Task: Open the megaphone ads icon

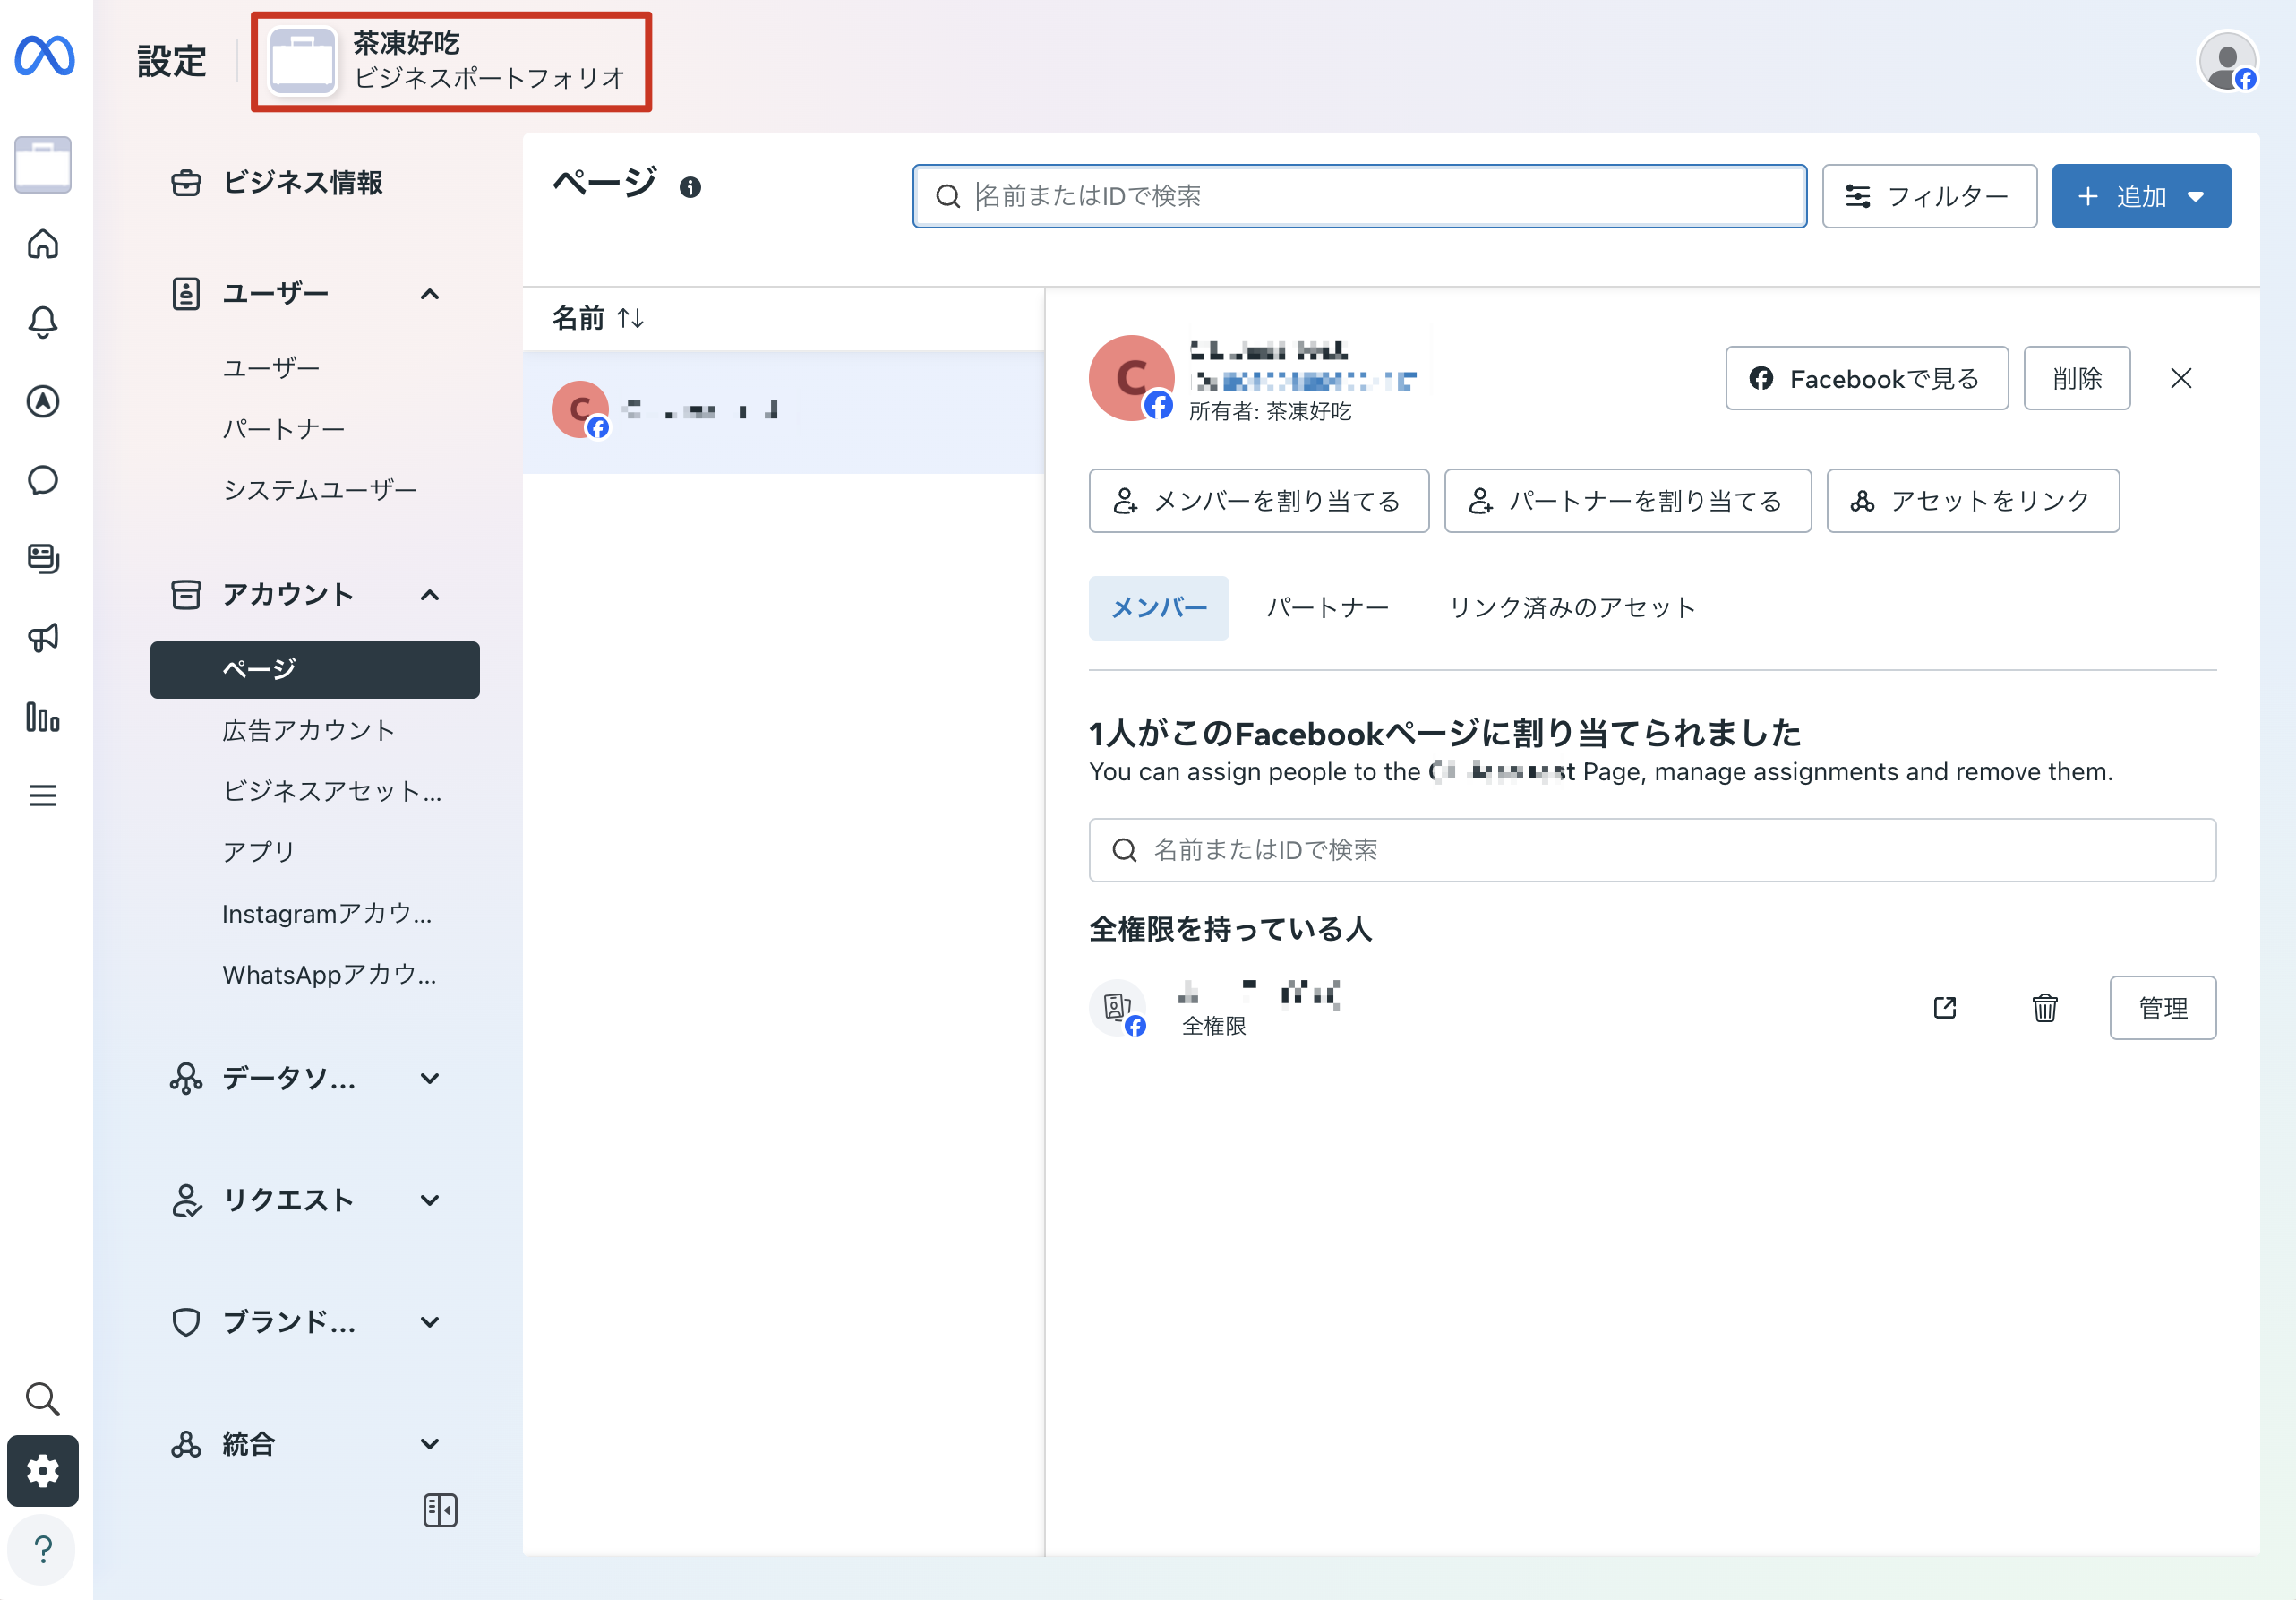Action: pos(43,637)
